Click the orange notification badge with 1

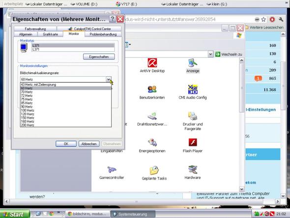(x=258, y=78)
